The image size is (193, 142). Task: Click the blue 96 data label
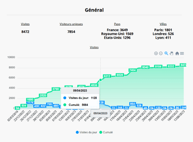[x=177, y=108]
